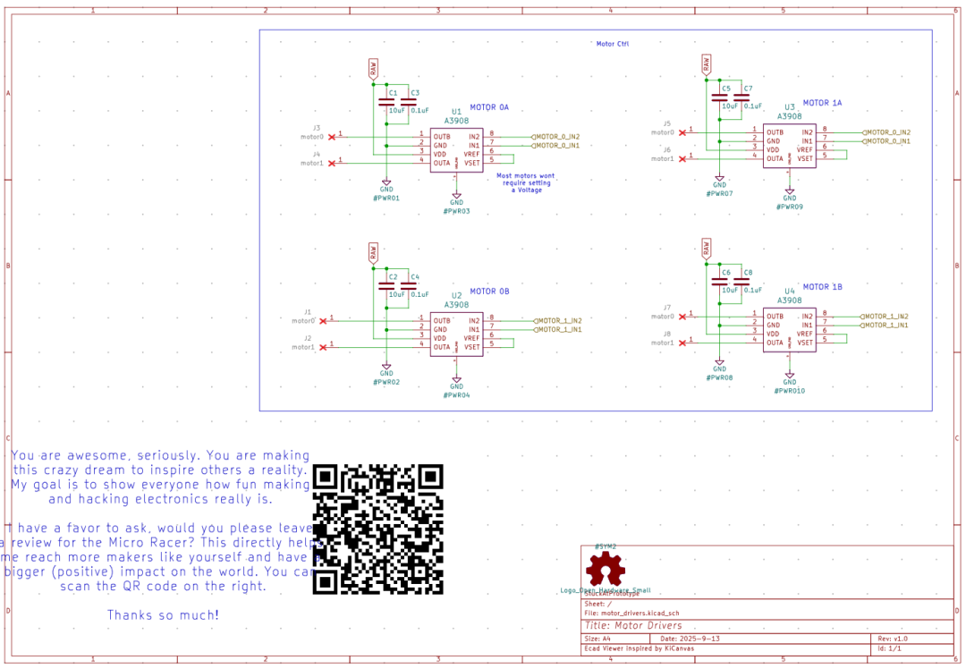
Task: Click 'Rev: v1.0' in title block
Action: coord(893,639)
